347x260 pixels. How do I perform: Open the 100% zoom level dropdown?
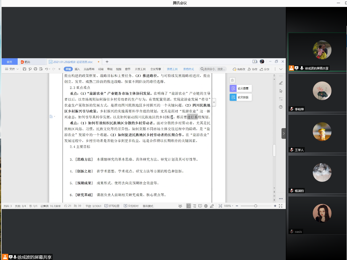tap(229, 206)
